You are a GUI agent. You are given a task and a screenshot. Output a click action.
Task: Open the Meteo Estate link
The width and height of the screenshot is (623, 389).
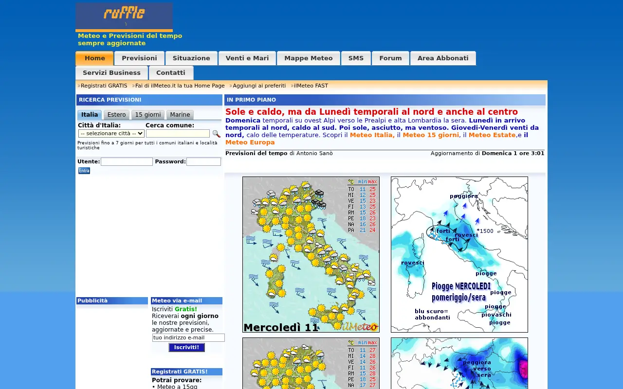click(492, 135)
